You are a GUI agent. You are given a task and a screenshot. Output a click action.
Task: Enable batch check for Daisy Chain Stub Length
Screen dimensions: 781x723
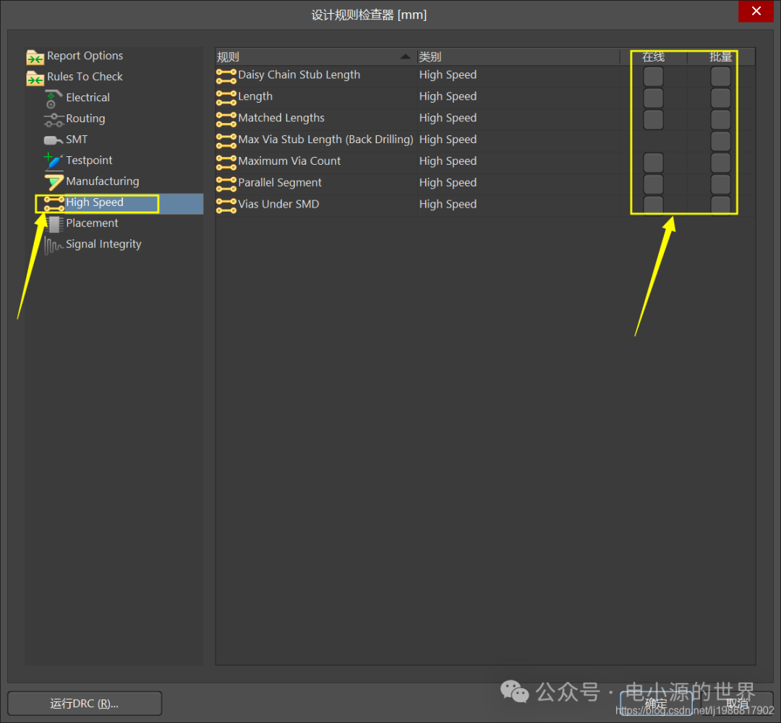click(720, 77)
